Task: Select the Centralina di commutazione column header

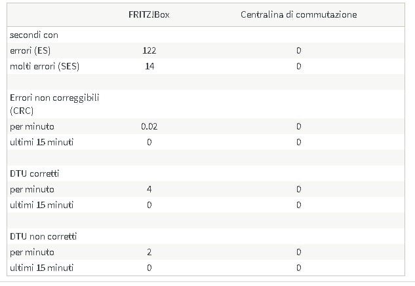Action: (x=298, y=14)
